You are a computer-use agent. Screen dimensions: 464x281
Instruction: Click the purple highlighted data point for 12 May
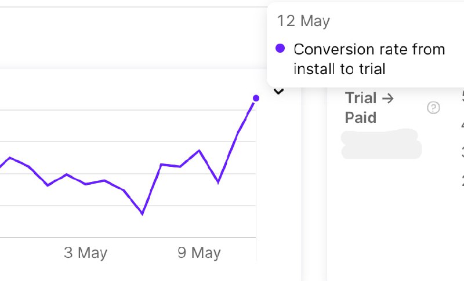(x=256, y=98)
